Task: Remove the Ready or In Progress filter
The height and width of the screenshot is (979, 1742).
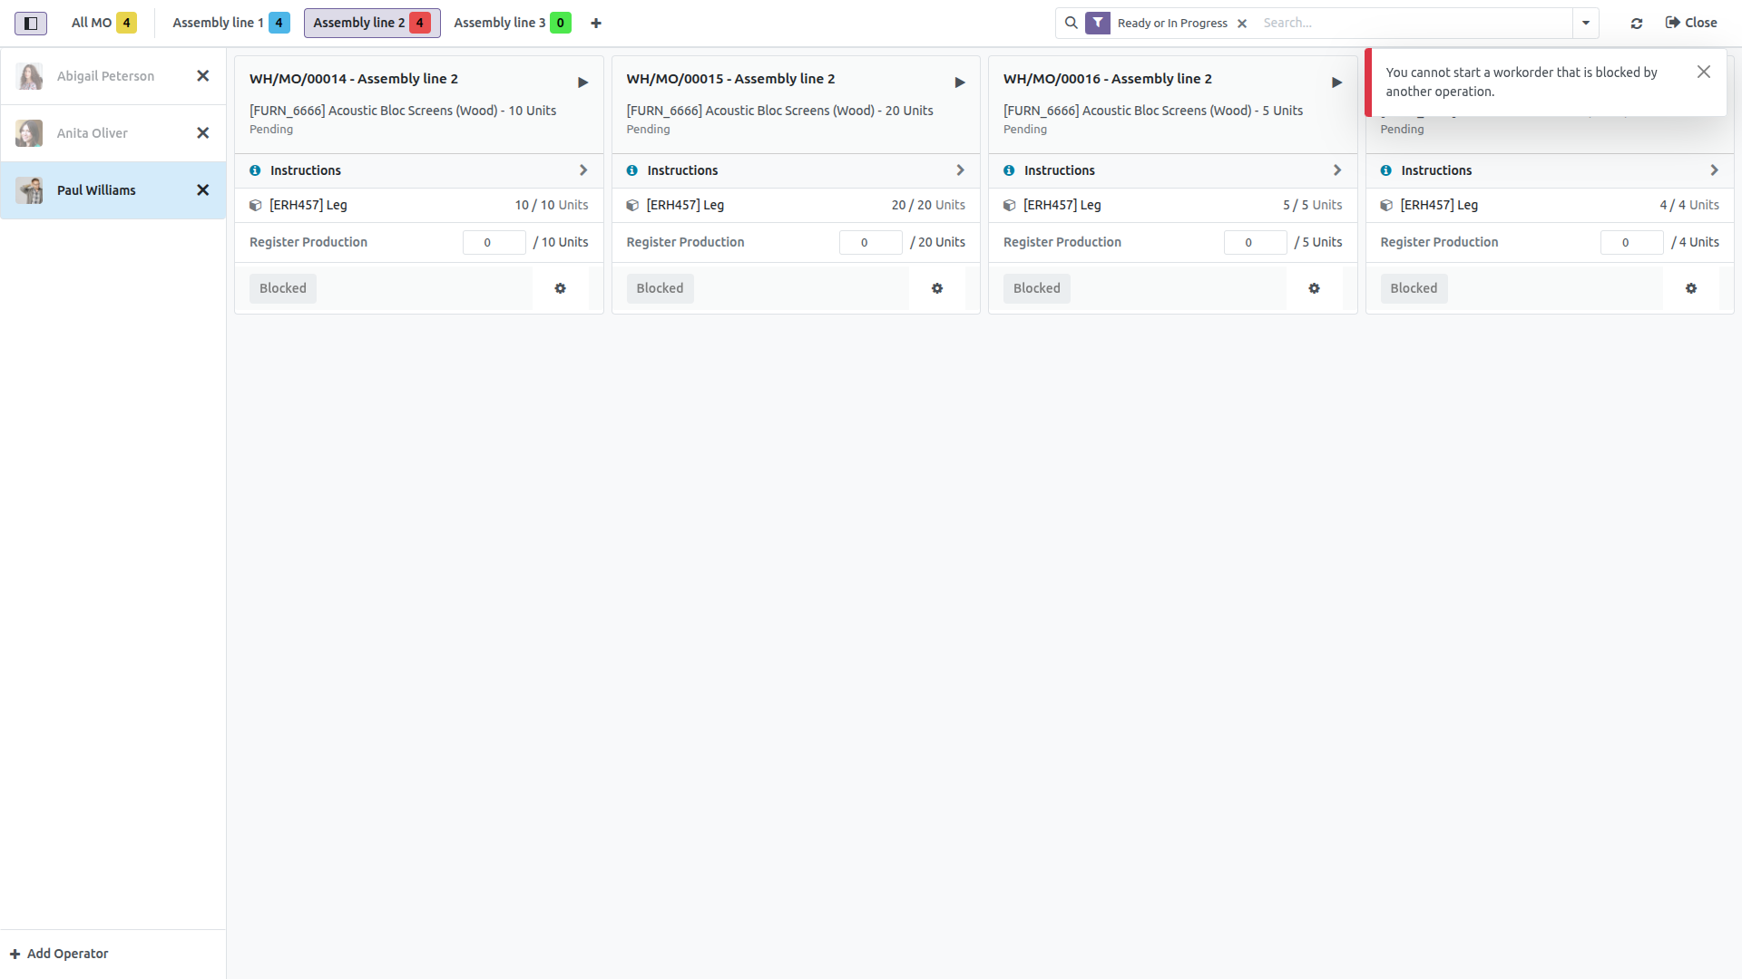Action: 1242,24
